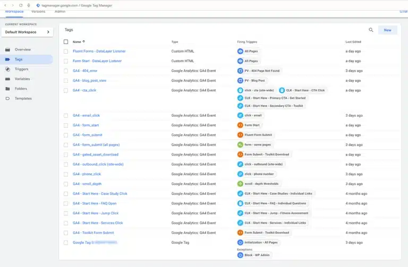The width and height of the screenshot is (408, 267).
Task: Click the orange Form Start trigger icon
Action: coord(240,125)
